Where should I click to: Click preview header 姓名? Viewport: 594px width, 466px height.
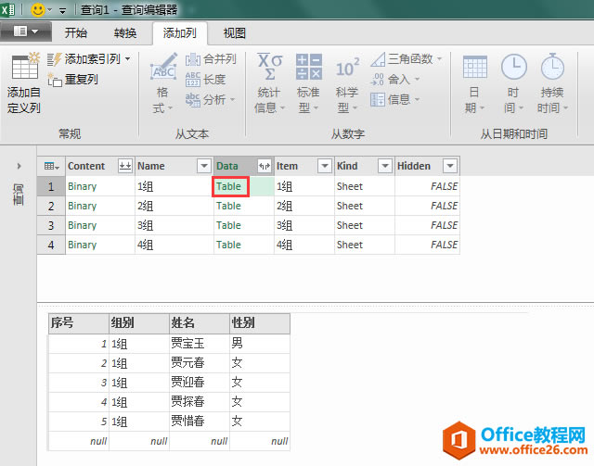tap(200, 323)
